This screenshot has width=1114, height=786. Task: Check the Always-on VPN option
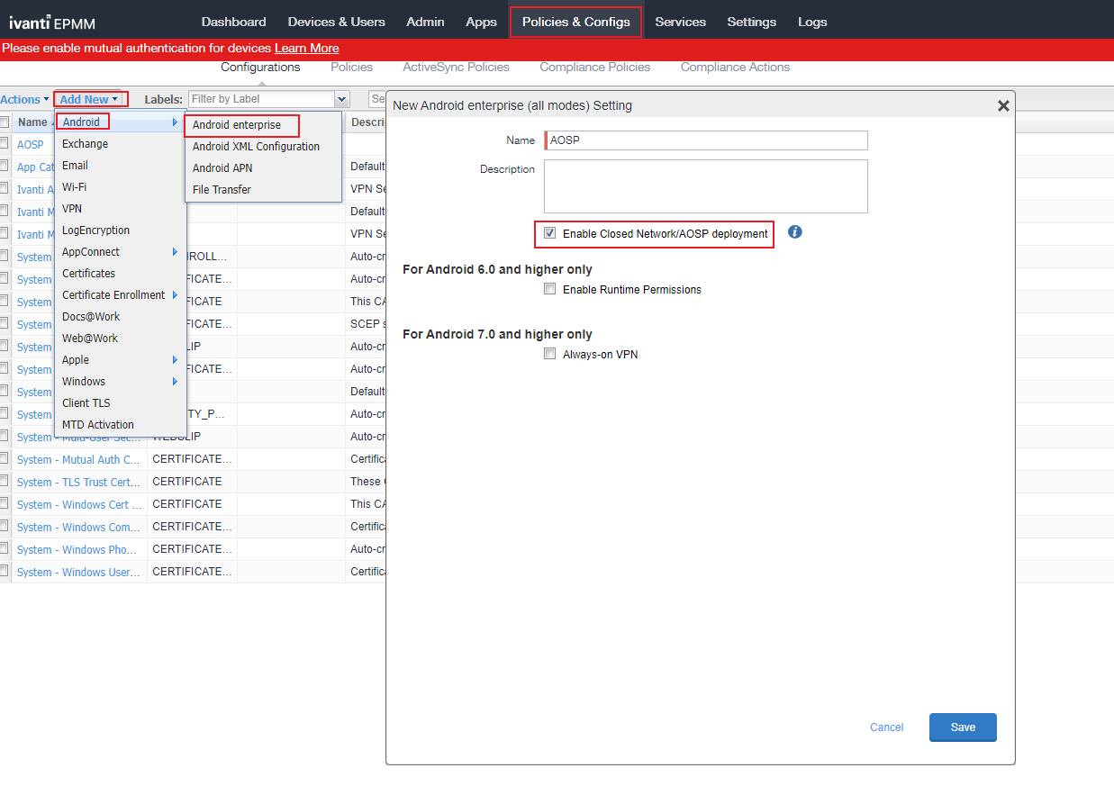tap(550, 355)
